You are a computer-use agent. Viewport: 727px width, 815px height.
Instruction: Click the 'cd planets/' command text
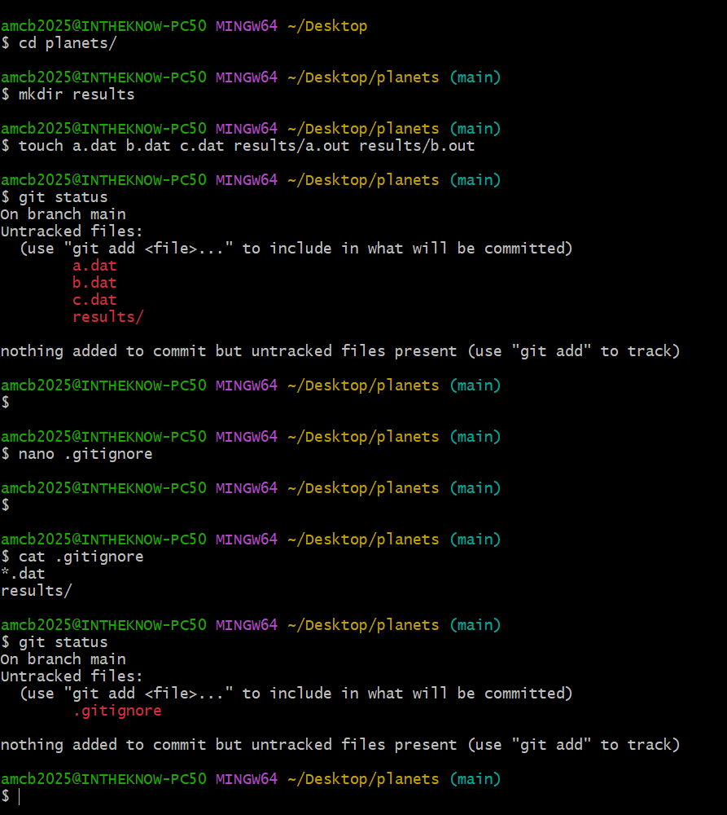68,43
